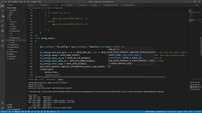The width and height of the screenshot is (202, 113).
Task: Click the UTF-8 encoding status item
Action: (x=186, y=112)
